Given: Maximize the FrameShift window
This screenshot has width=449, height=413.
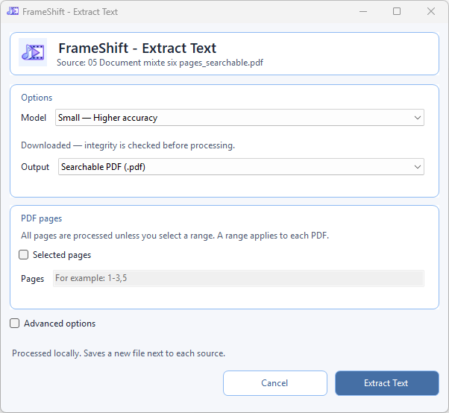Looking at the screenshot, I should (397, 11).
